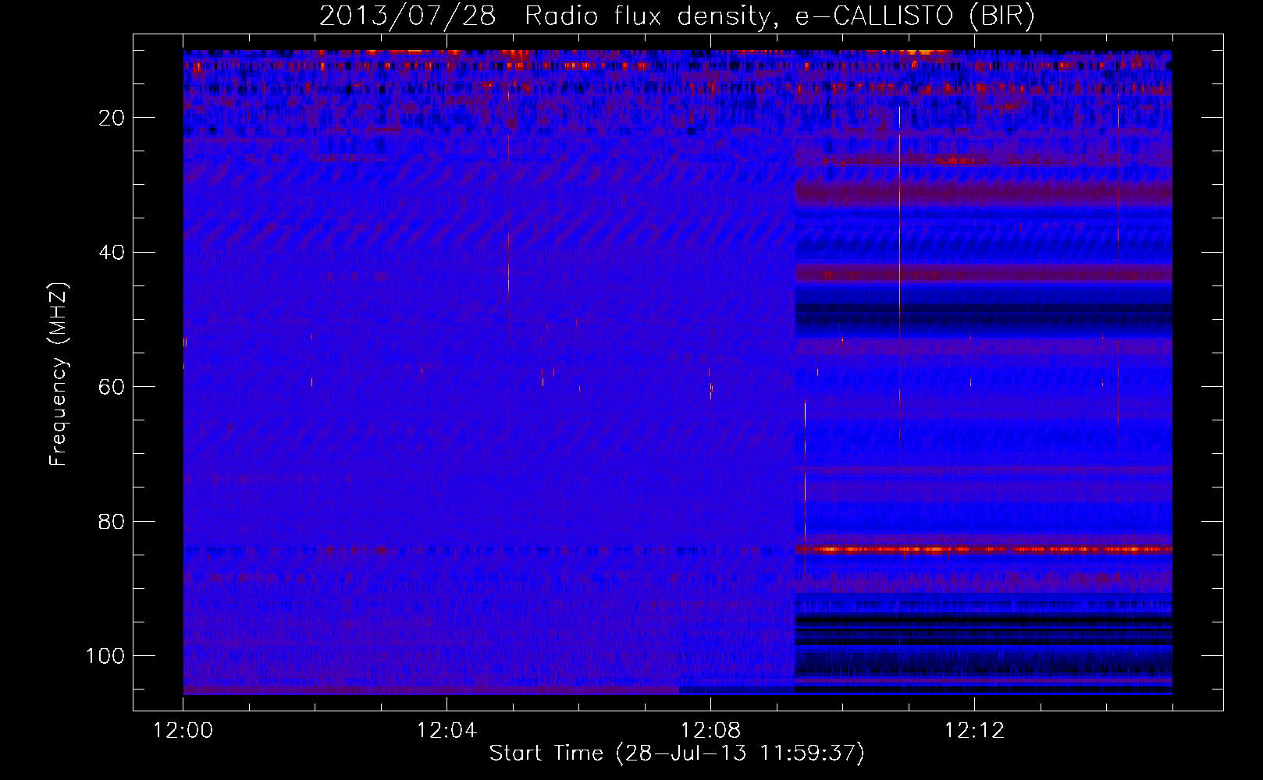The width and height of the screenshot is (1263, 780).
Task: Select the '20' frequency tick label
Action: point(112,118)
